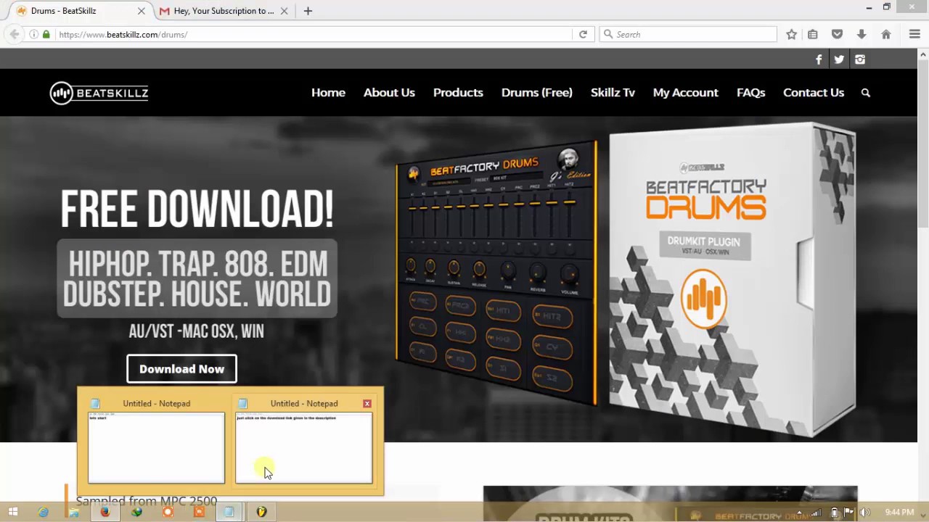Click the address bar URL field
This screenshot has height=522, width=929.
click(x=312, y=34)
